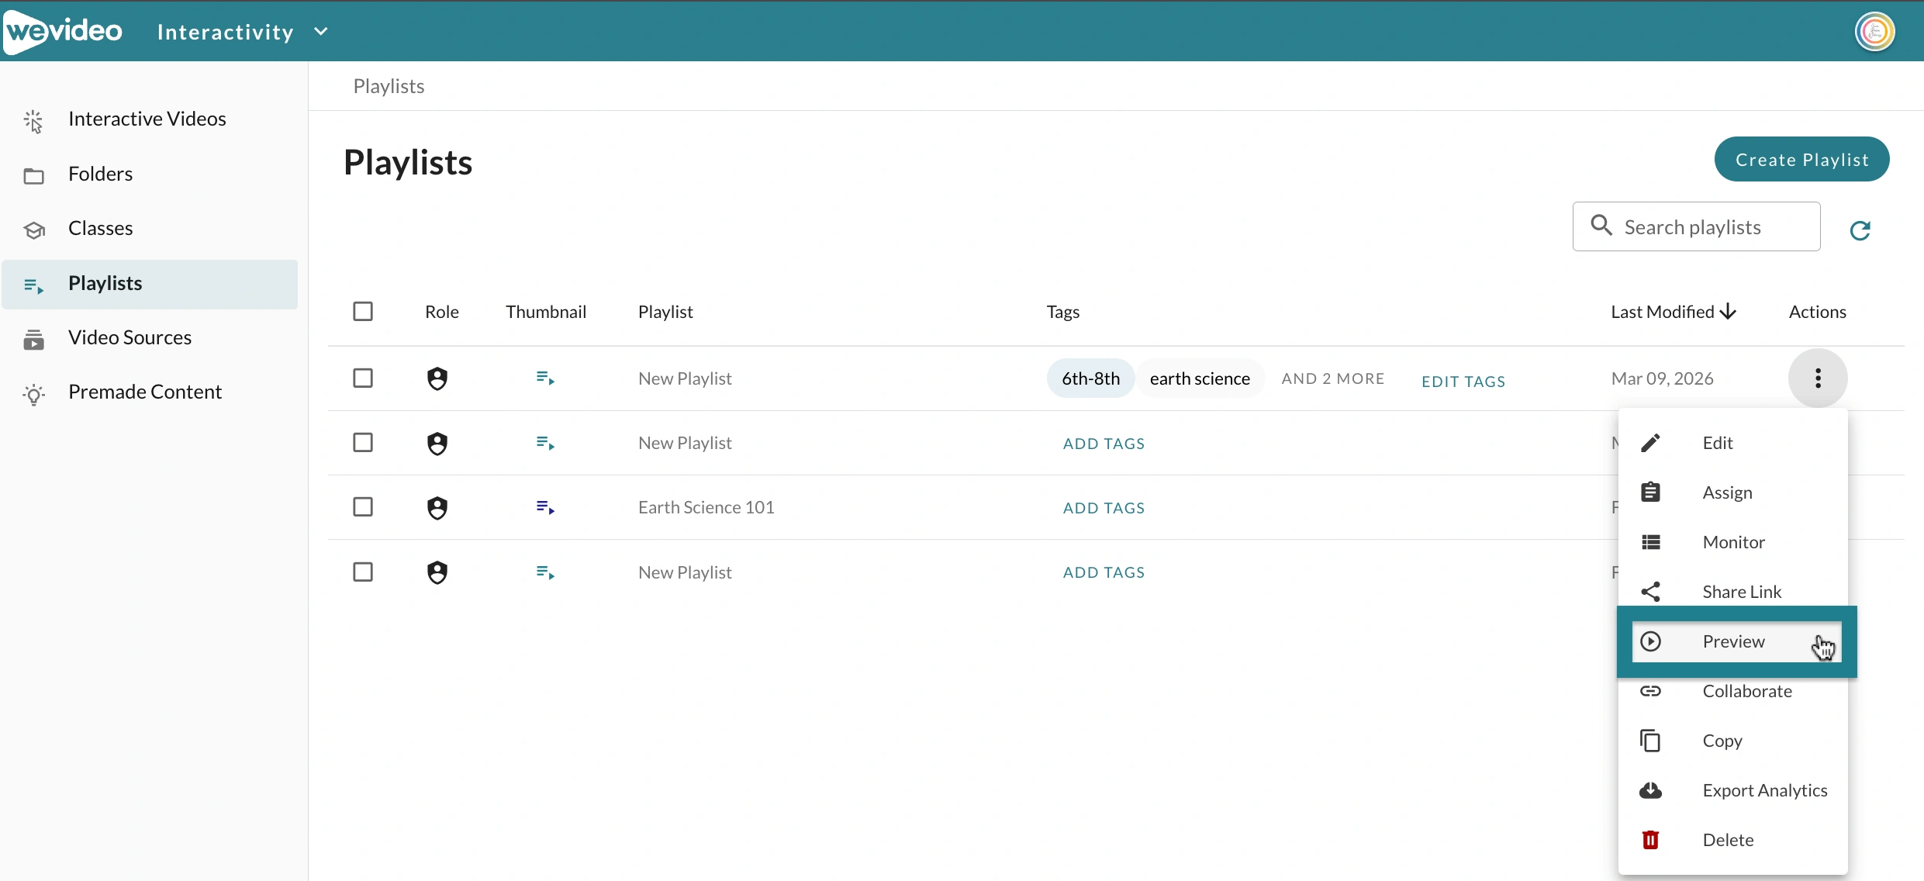Viewport: 1924px width, 881px height.
Task: Click the Classes graduation cap icon
Action: 33,230
